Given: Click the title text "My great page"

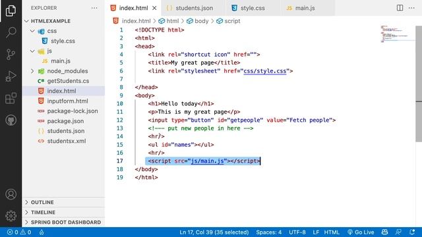Looking at the screenshot, I should pos(193,63).
